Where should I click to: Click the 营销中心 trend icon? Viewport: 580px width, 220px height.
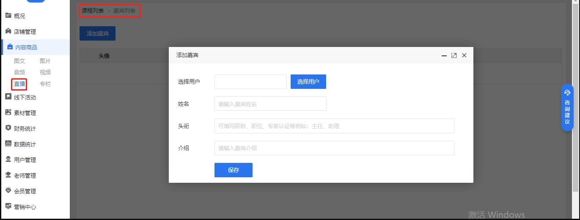(8, 206)
